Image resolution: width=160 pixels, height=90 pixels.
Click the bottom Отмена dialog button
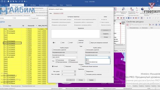(x=80, y=80)
